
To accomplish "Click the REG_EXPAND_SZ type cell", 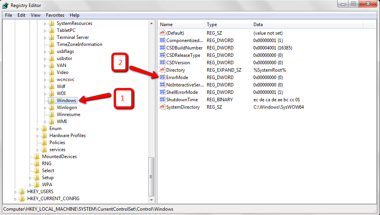I will click(x=224, y=70).
